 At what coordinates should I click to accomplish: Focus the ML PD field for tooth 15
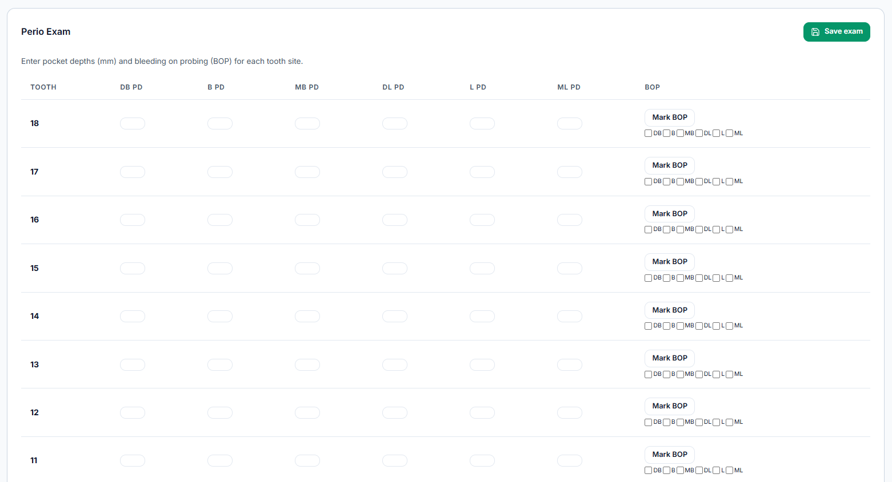click(x=570, y=268)
